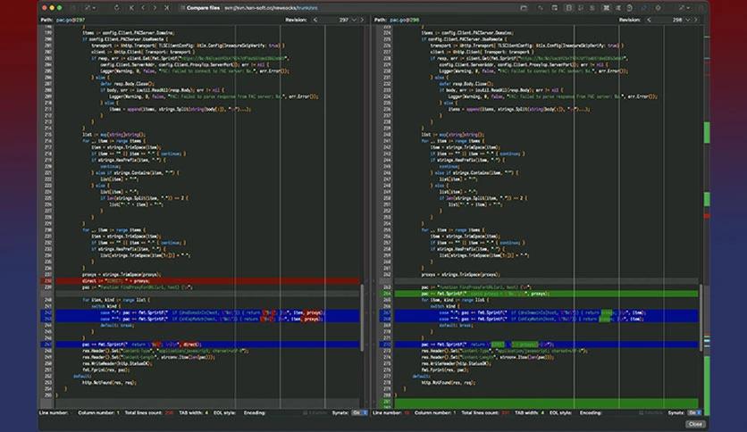Click the EOL style label in the 297 pane status bar
The width and height of the screenshot is (747, 432).
pos(224,412)
